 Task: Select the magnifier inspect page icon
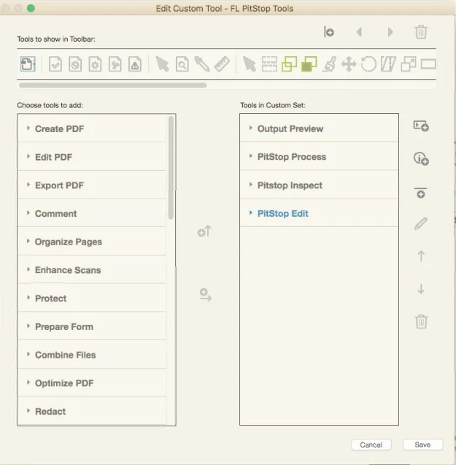click(182, 64)
